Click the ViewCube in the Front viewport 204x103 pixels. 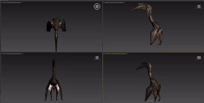97,58
